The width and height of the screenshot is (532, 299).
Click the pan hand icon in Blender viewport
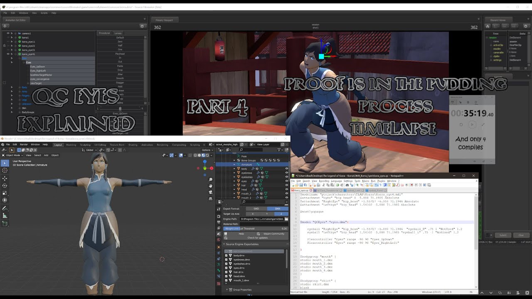pos(211,185)
